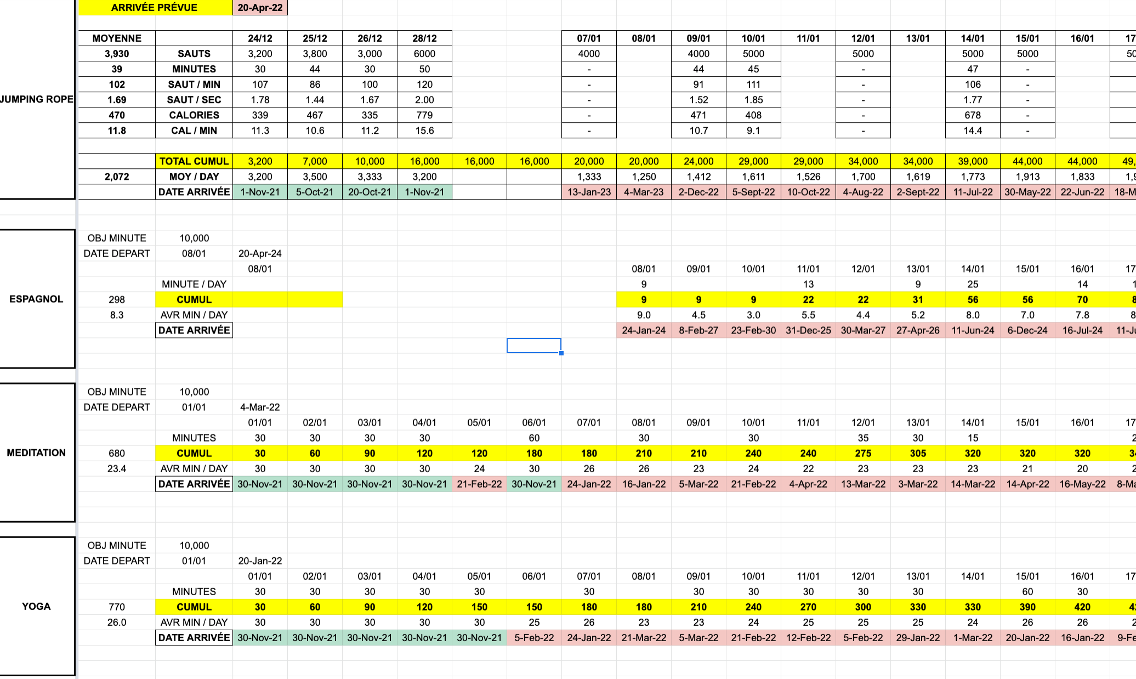
Task: Click the MEDITATION section label
Action: click(36, 452)
